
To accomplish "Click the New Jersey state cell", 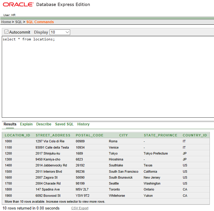I will point(152,177).
